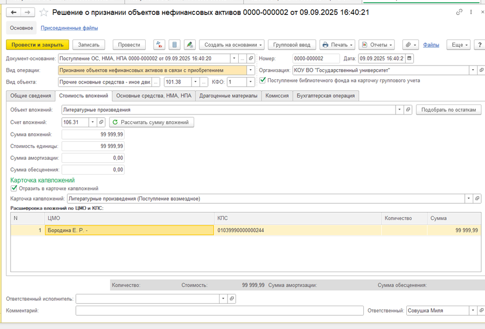Toggle Поступление библиотечного фонда checkbox
Image resolution: width=485 pixels, height=329 pixels.
(x=263, y=80)
